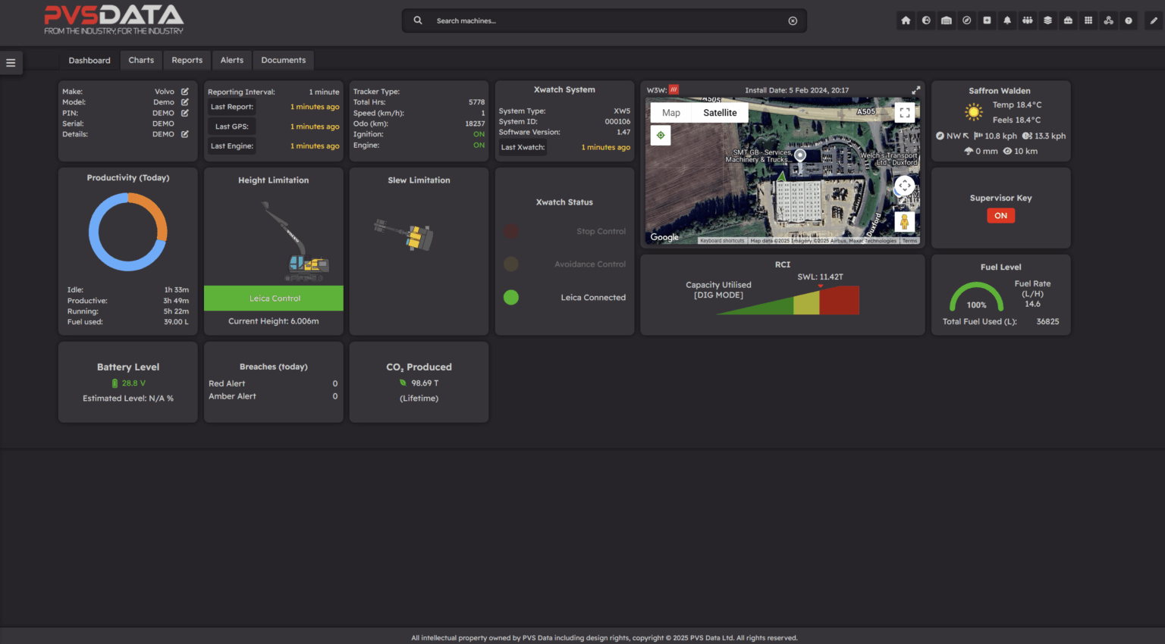Toggle fullscreen view on the map
Image resolution: width=1165 pixels, height=644 pixels.
pyautogui.click(x=904, y=113)
